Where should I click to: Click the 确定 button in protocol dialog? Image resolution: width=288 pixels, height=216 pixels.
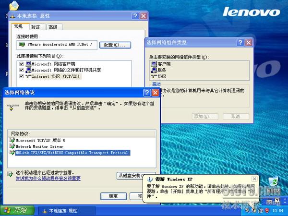(113, 196)
